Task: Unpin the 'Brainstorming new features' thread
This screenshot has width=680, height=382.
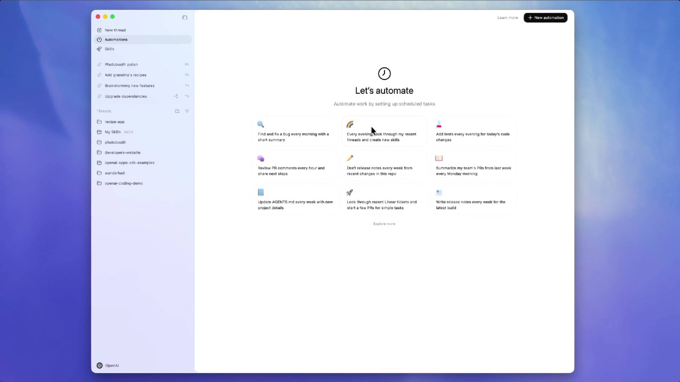Action: [x=100, y=86]
